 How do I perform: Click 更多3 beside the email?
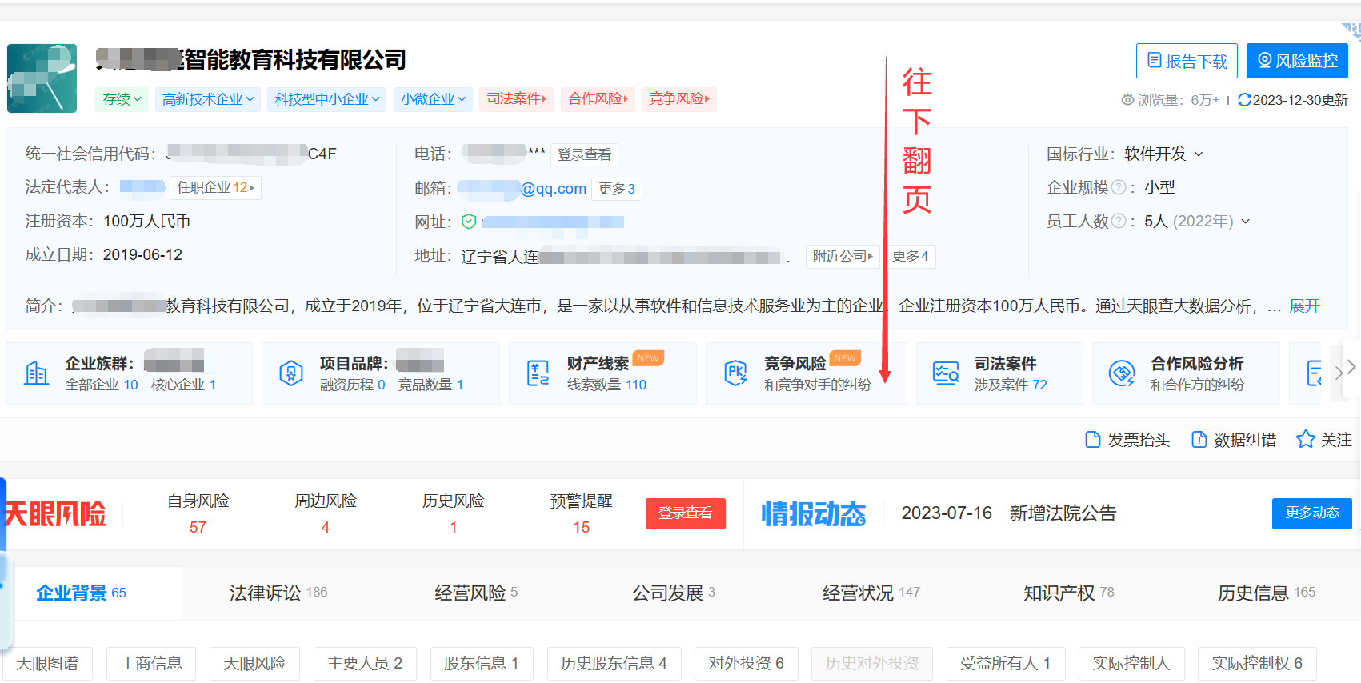pyautogui.click(x=616, y=189)
